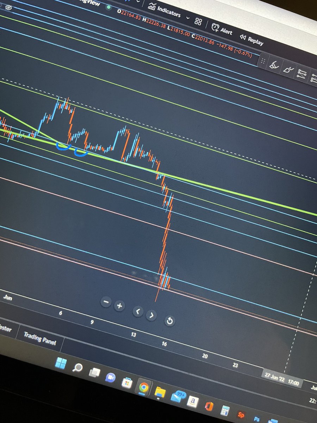The height and width of the screenshot is (423, 317).
Task: Click date label 13 on time axis
Action: pos(133,334)
